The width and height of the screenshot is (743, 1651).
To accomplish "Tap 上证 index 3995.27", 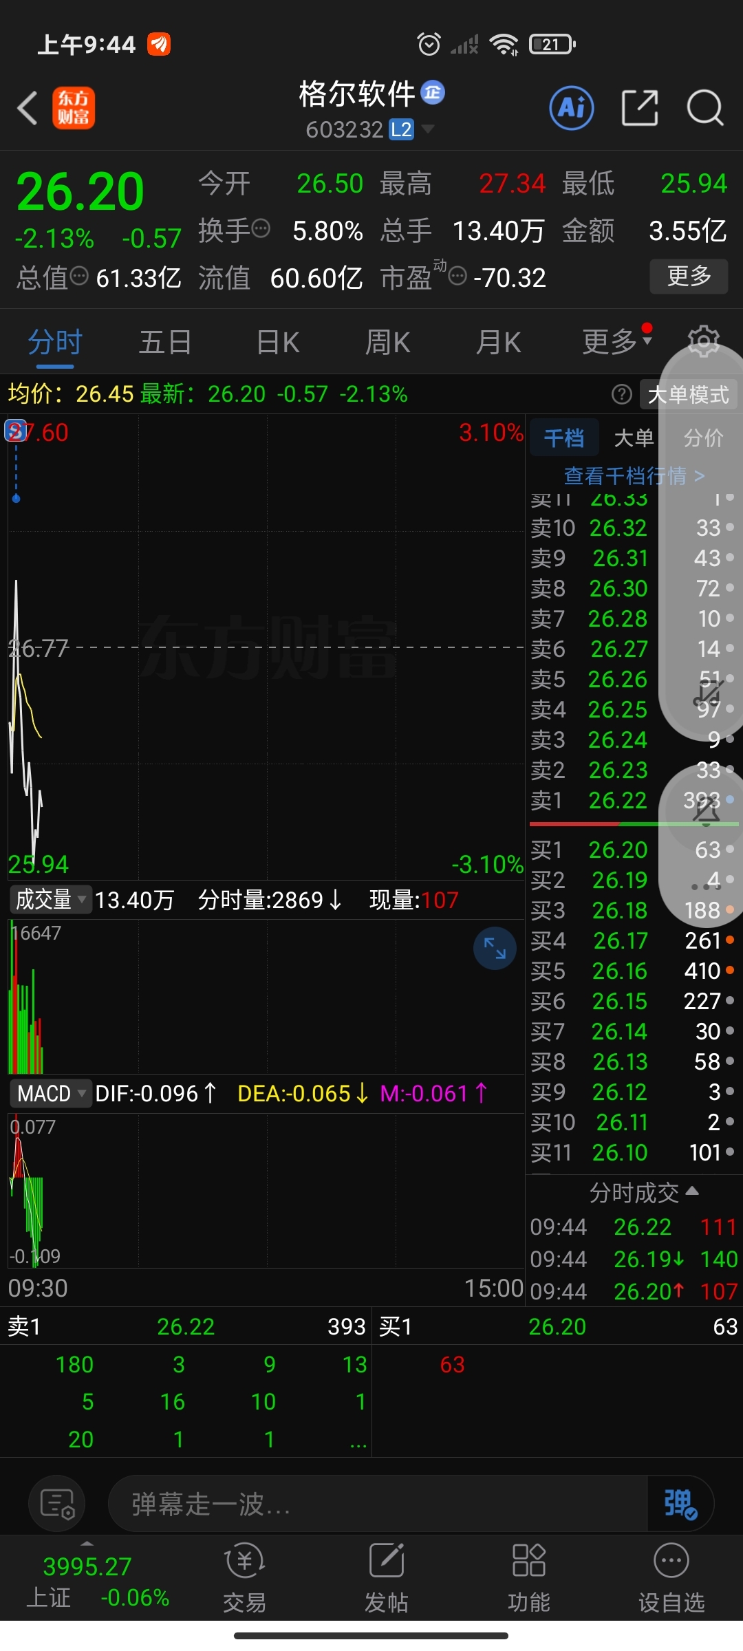I will click(x=87, y=1566).
